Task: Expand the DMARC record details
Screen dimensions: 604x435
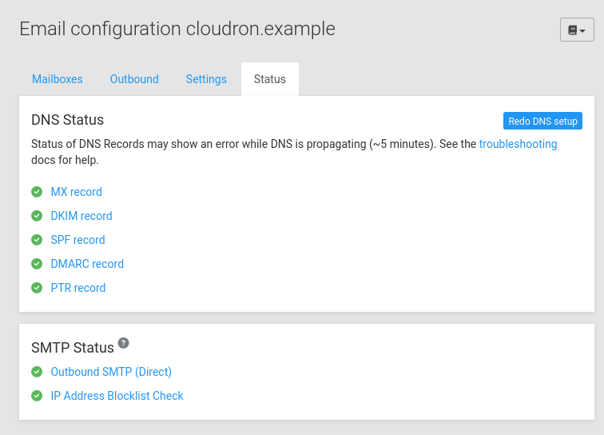Action: pyautogui.click(x=87, y=264)
